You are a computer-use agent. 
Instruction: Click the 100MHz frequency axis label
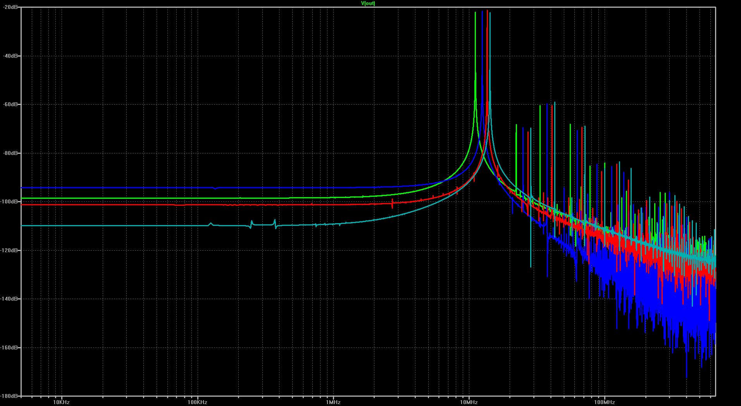coord(605,402)
